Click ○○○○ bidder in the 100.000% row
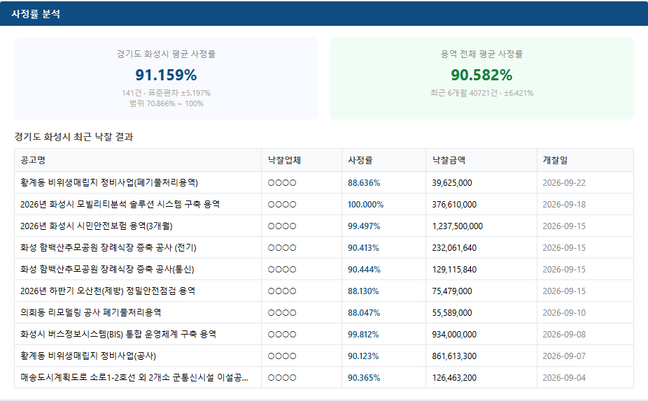The image size is (648, 401). click(282, 205)
